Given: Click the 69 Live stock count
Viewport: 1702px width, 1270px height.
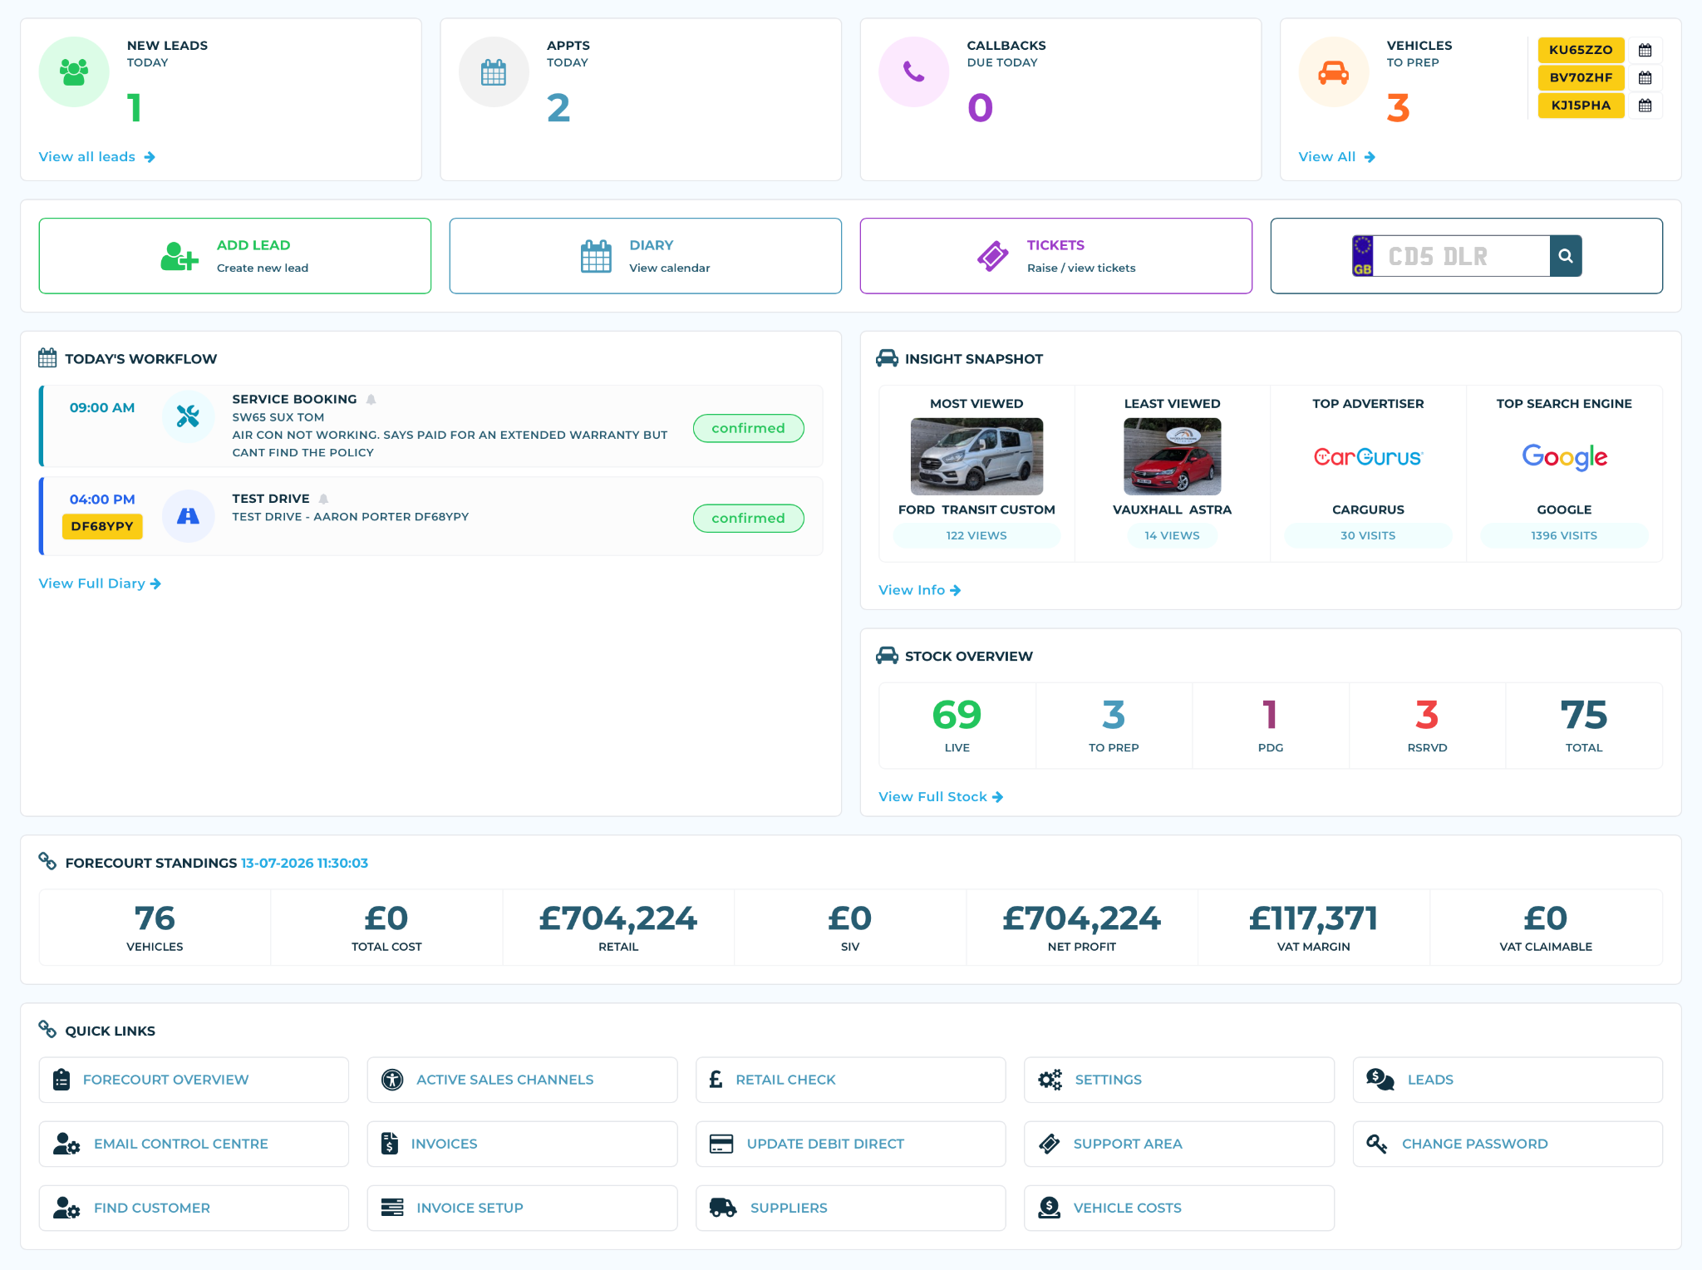Looking at the screenshot, I should pos(957,715).
